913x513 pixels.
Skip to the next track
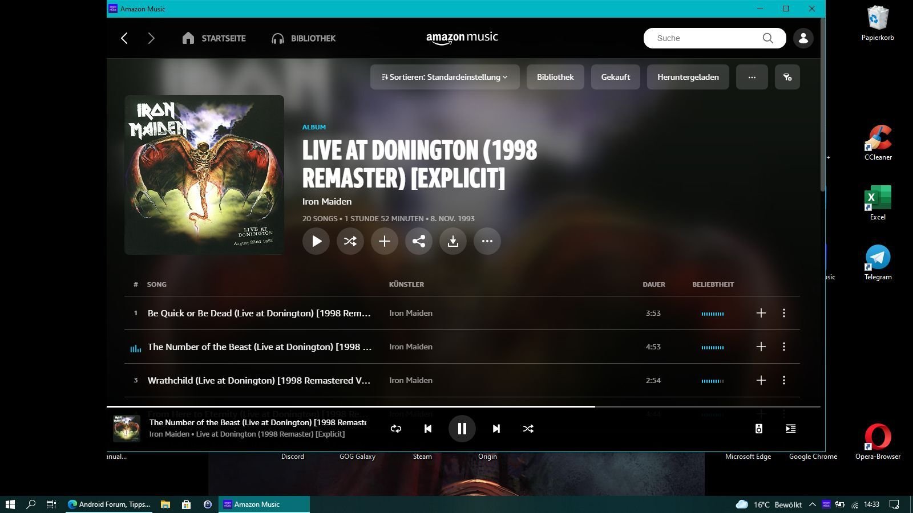(x=496, y=429)
